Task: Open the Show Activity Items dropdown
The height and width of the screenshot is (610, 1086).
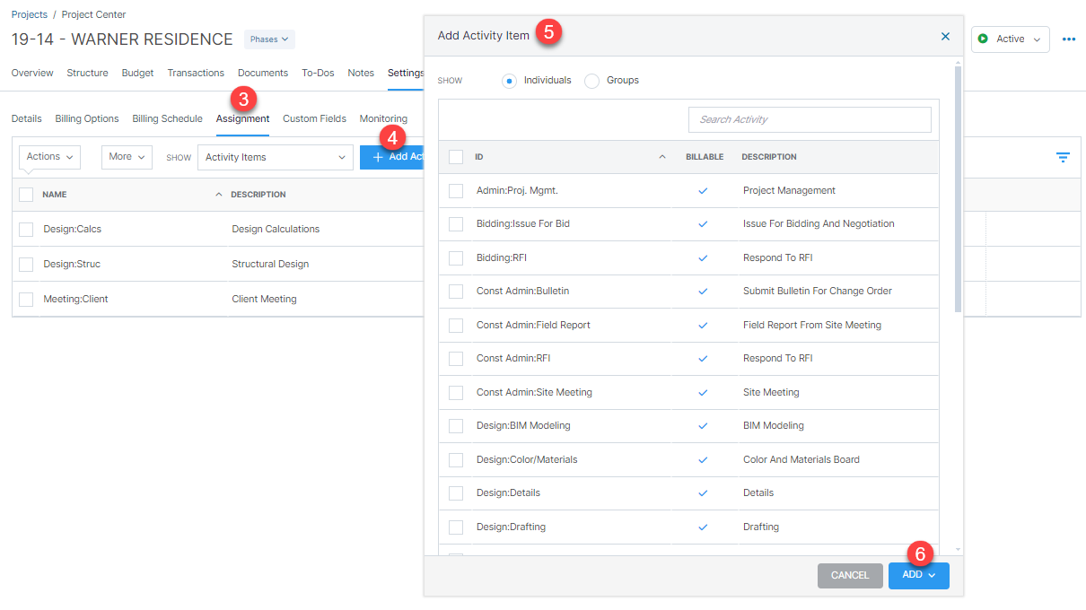Action: [275, 157]
